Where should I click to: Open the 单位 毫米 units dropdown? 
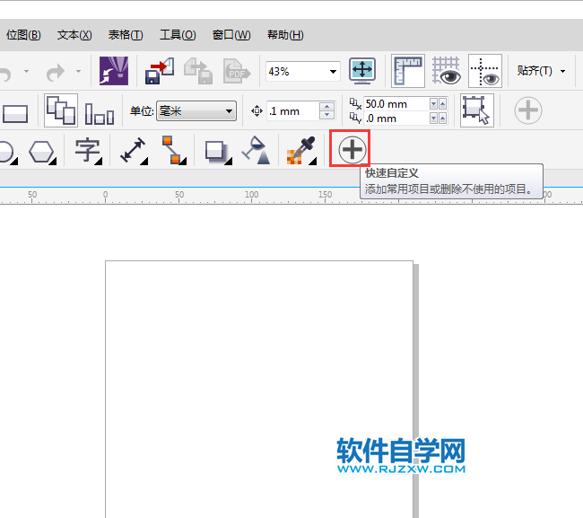click(x=196, y=111)
